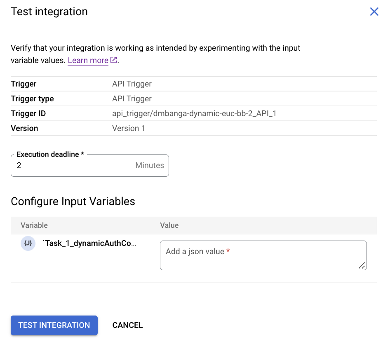Click the Test integration dialog title

49,12
